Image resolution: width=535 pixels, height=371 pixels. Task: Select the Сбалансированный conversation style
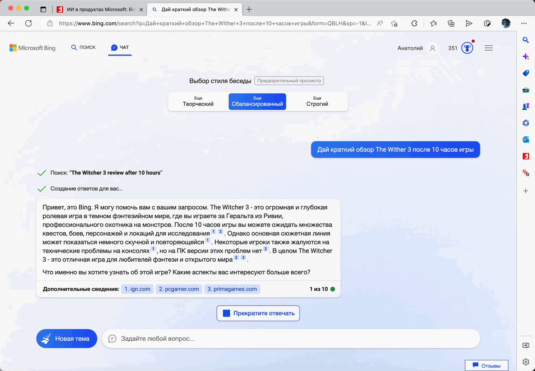coord(257,101)
